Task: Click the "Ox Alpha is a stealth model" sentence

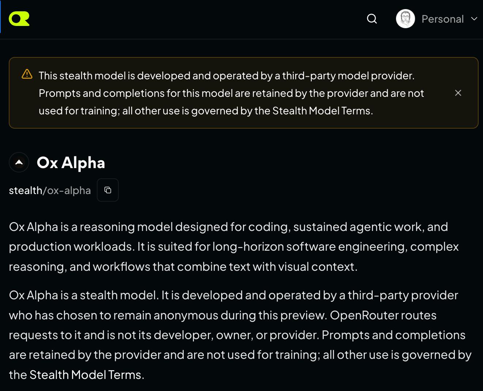Action: pyautogui.click(x=84, y=295)
